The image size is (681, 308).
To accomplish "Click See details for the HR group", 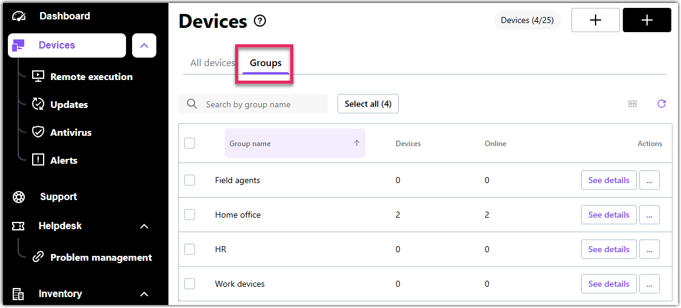I will pos(608,249).
